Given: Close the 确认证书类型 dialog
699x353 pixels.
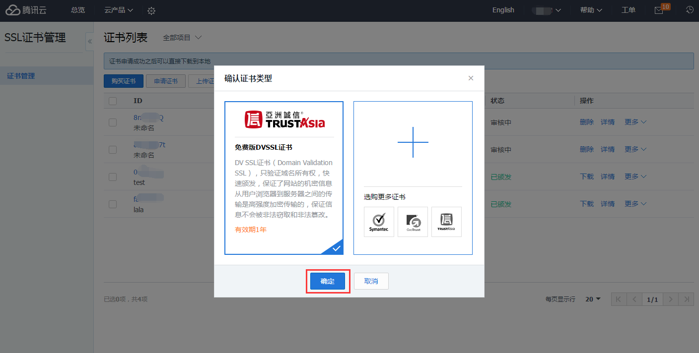Looking at the screenshot, I should tap(471, 78).
